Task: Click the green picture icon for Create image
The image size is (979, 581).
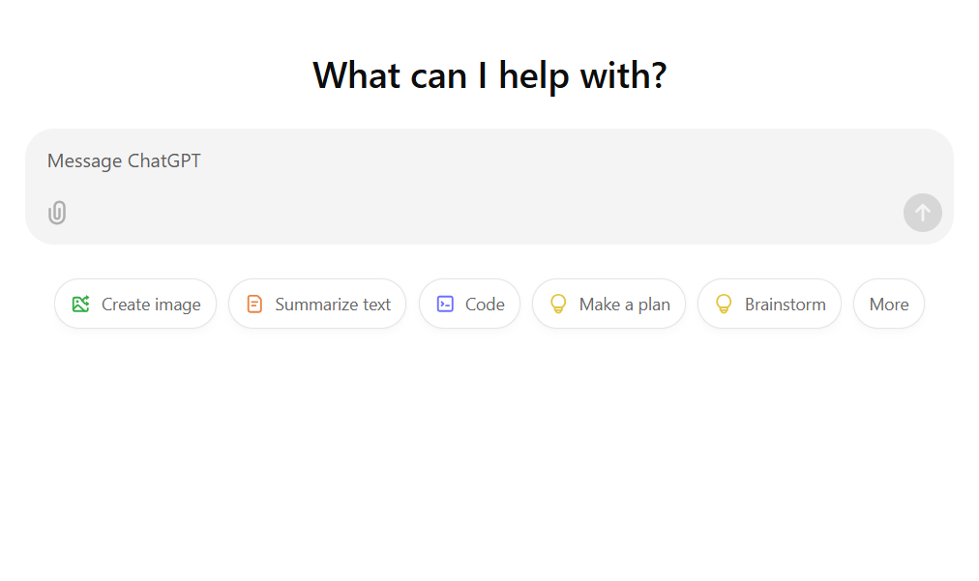Action: point(80,305)
